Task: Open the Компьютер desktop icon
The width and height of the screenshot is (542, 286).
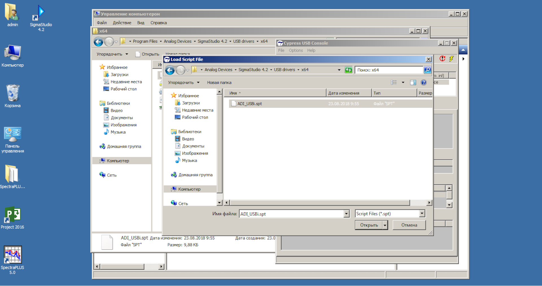Action: tap(12, 56)
